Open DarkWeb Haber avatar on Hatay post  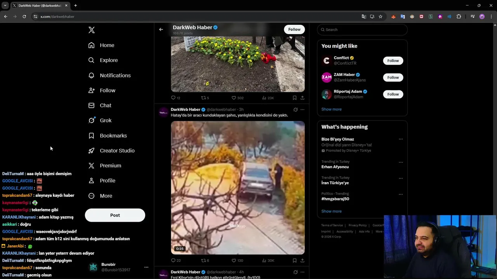click(x=163, y=112)
